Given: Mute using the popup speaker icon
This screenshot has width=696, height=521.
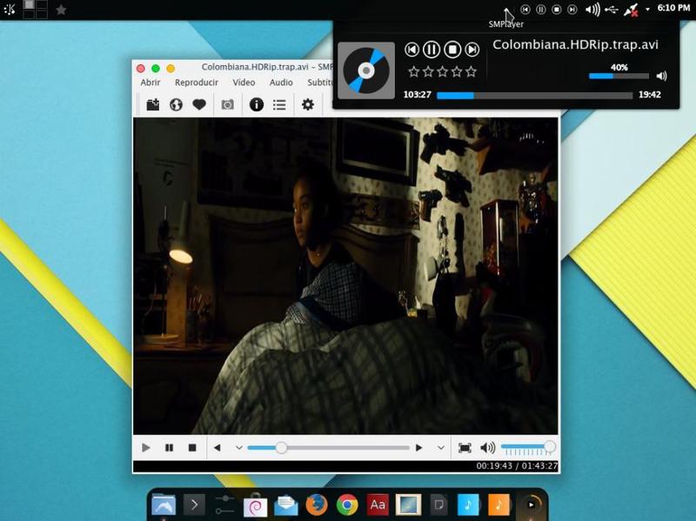Looking at the screenshot, I should point(661,76).
